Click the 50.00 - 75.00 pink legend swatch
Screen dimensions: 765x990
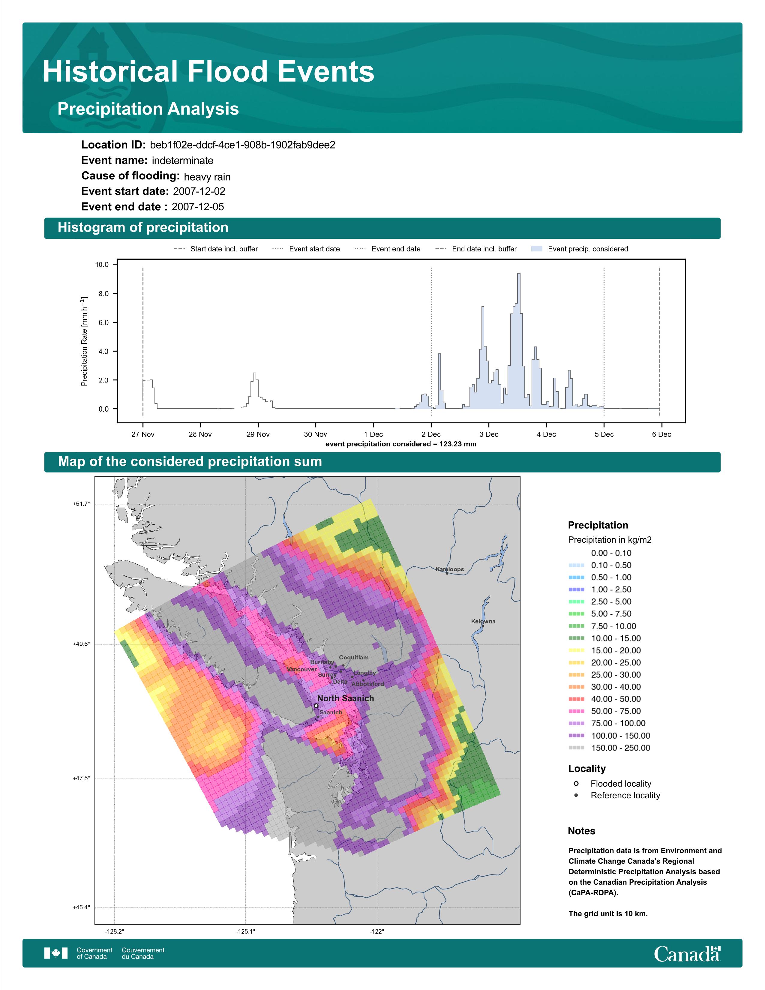576,712
